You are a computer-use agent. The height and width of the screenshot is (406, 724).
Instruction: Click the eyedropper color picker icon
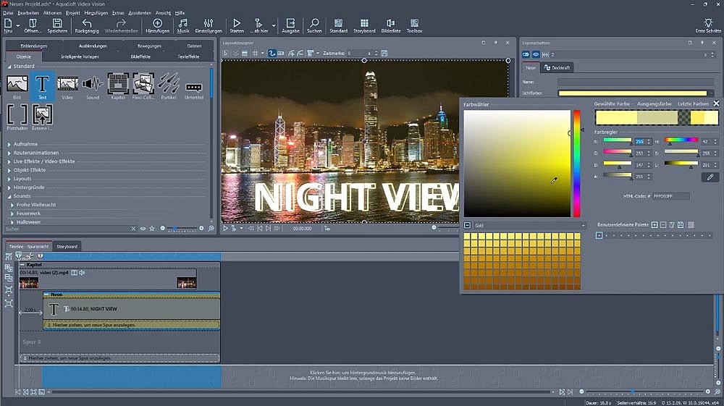710,177
